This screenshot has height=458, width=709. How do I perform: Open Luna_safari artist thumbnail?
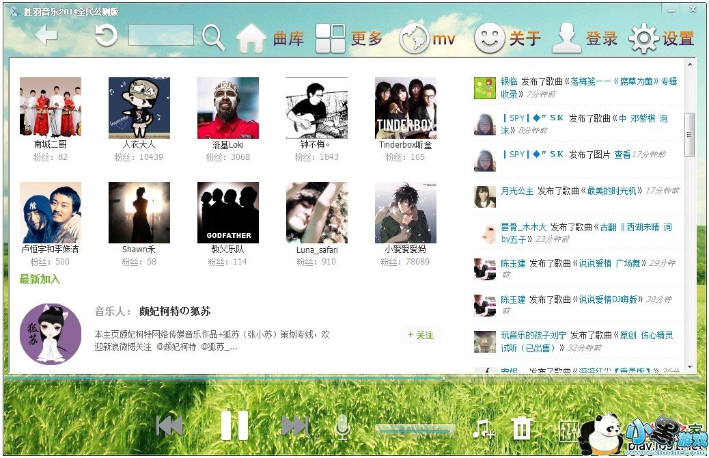point(317,213)
